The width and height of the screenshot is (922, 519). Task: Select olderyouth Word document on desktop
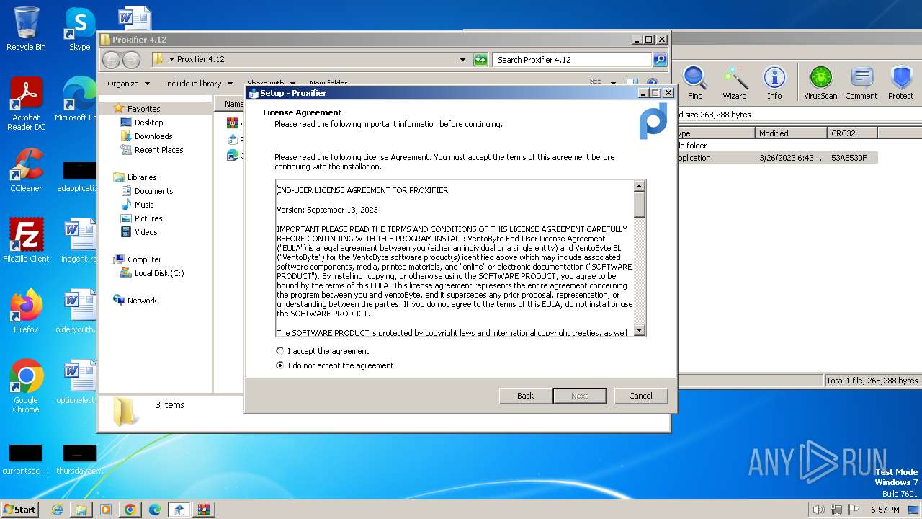click(76, 311)
